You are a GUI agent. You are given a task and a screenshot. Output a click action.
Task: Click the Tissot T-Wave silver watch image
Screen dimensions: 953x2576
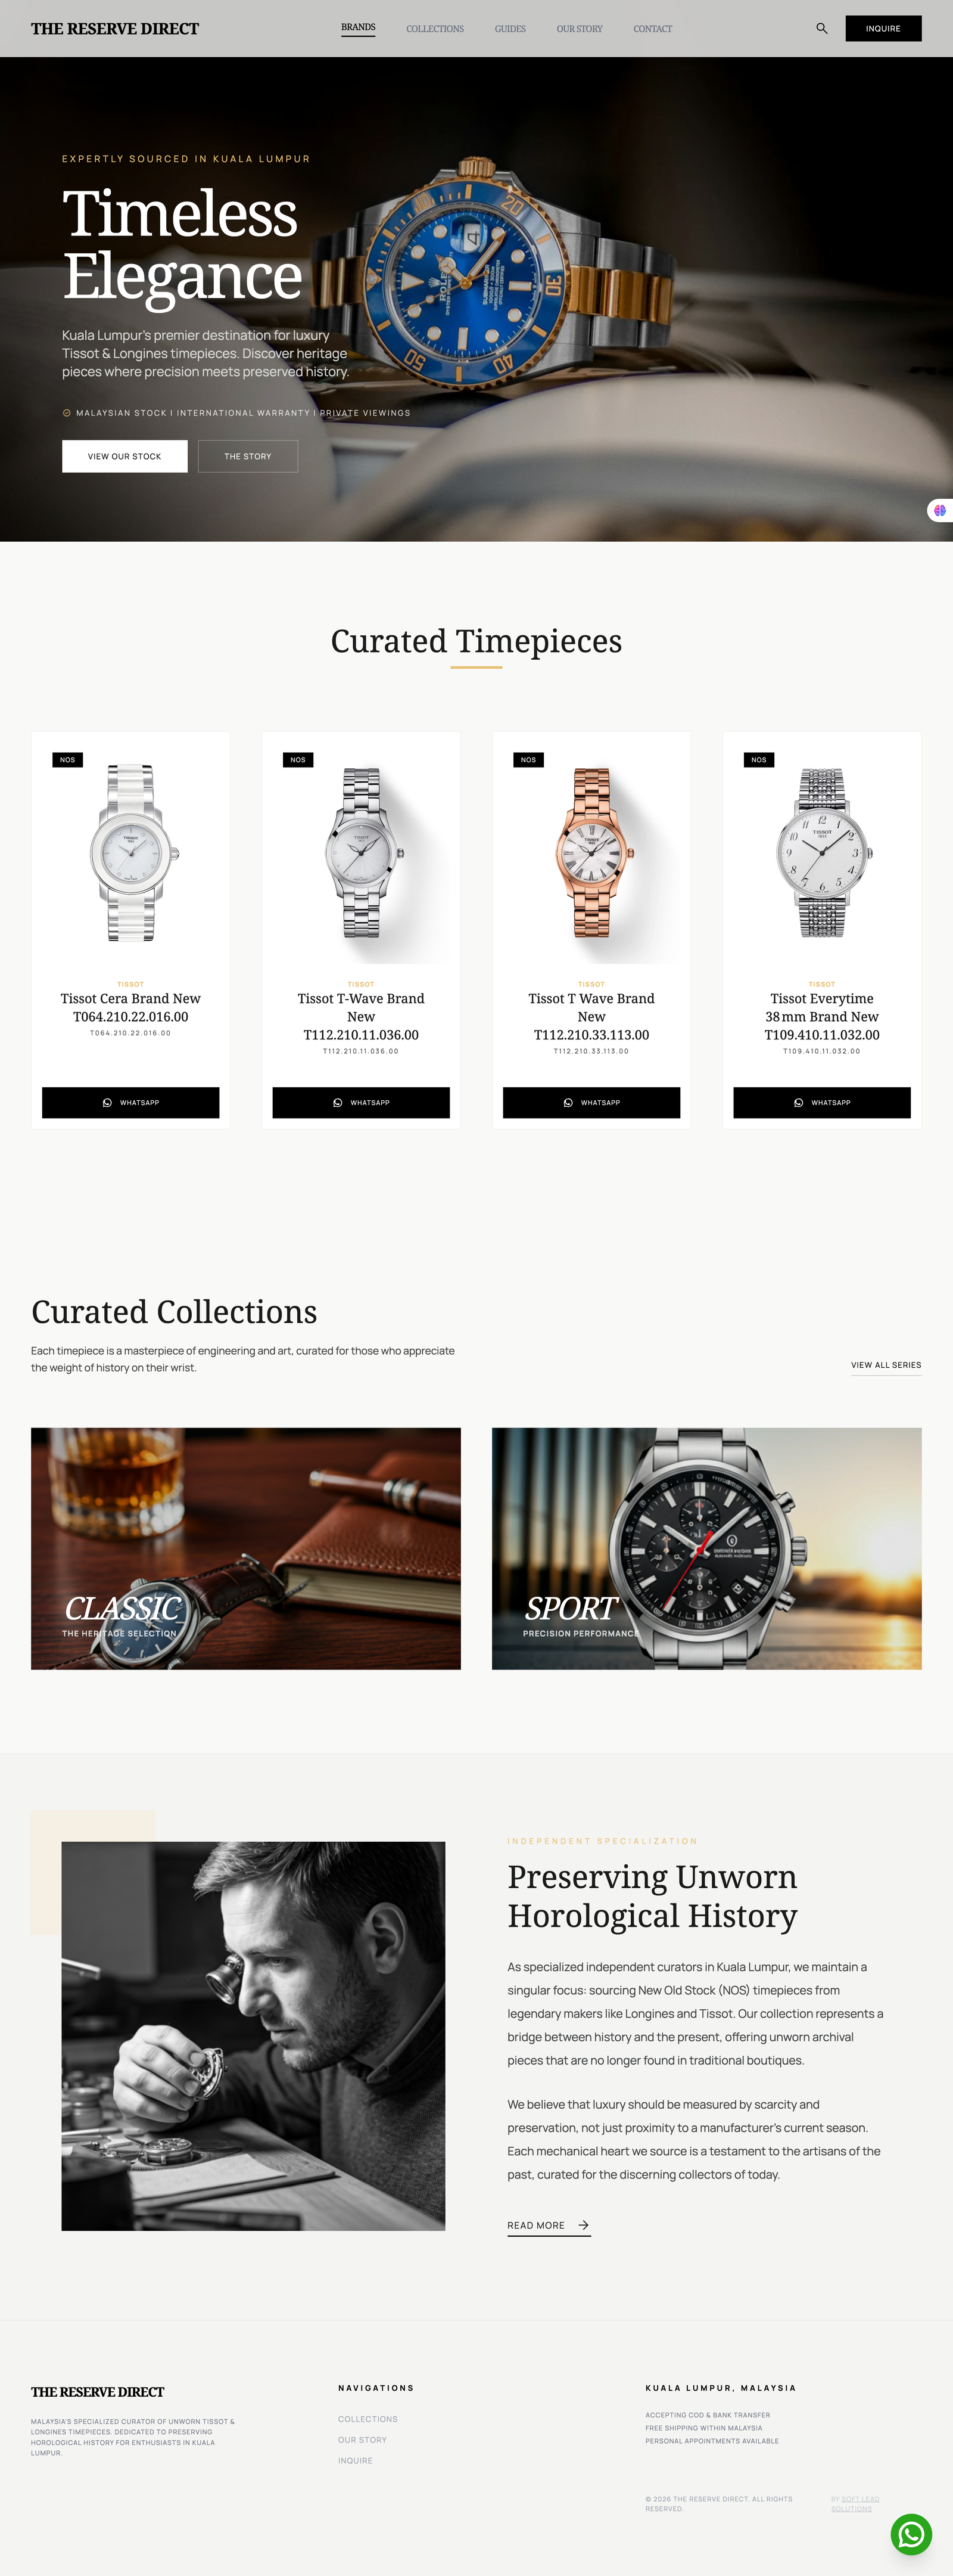[362, 853]
